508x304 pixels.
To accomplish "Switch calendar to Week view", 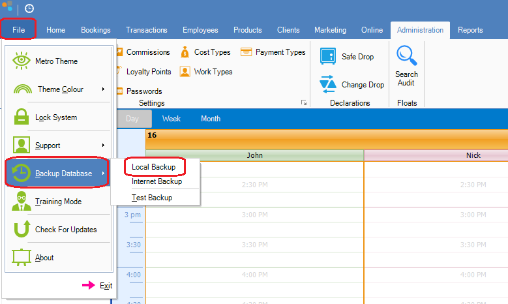I will click(172, 119).
